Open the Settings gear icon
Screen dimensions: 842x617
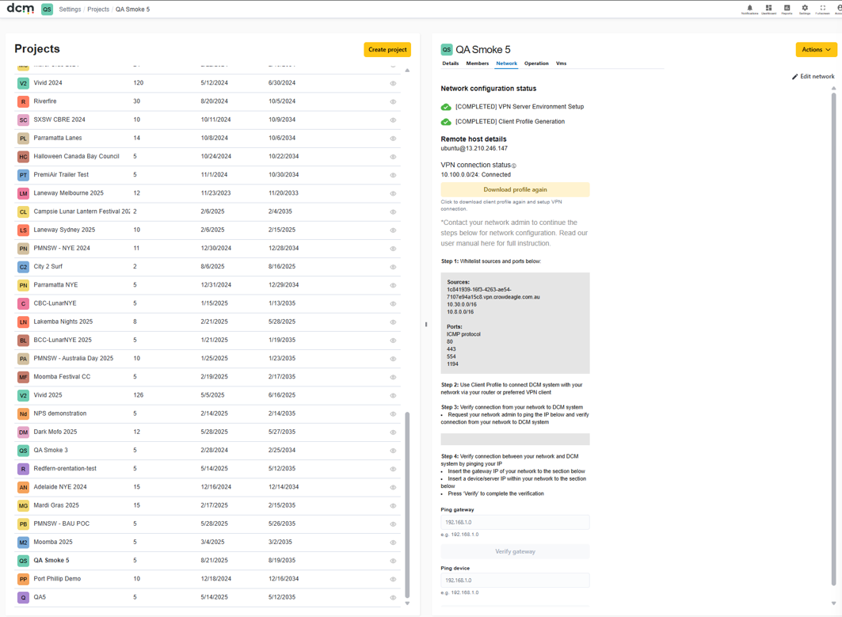805,7
